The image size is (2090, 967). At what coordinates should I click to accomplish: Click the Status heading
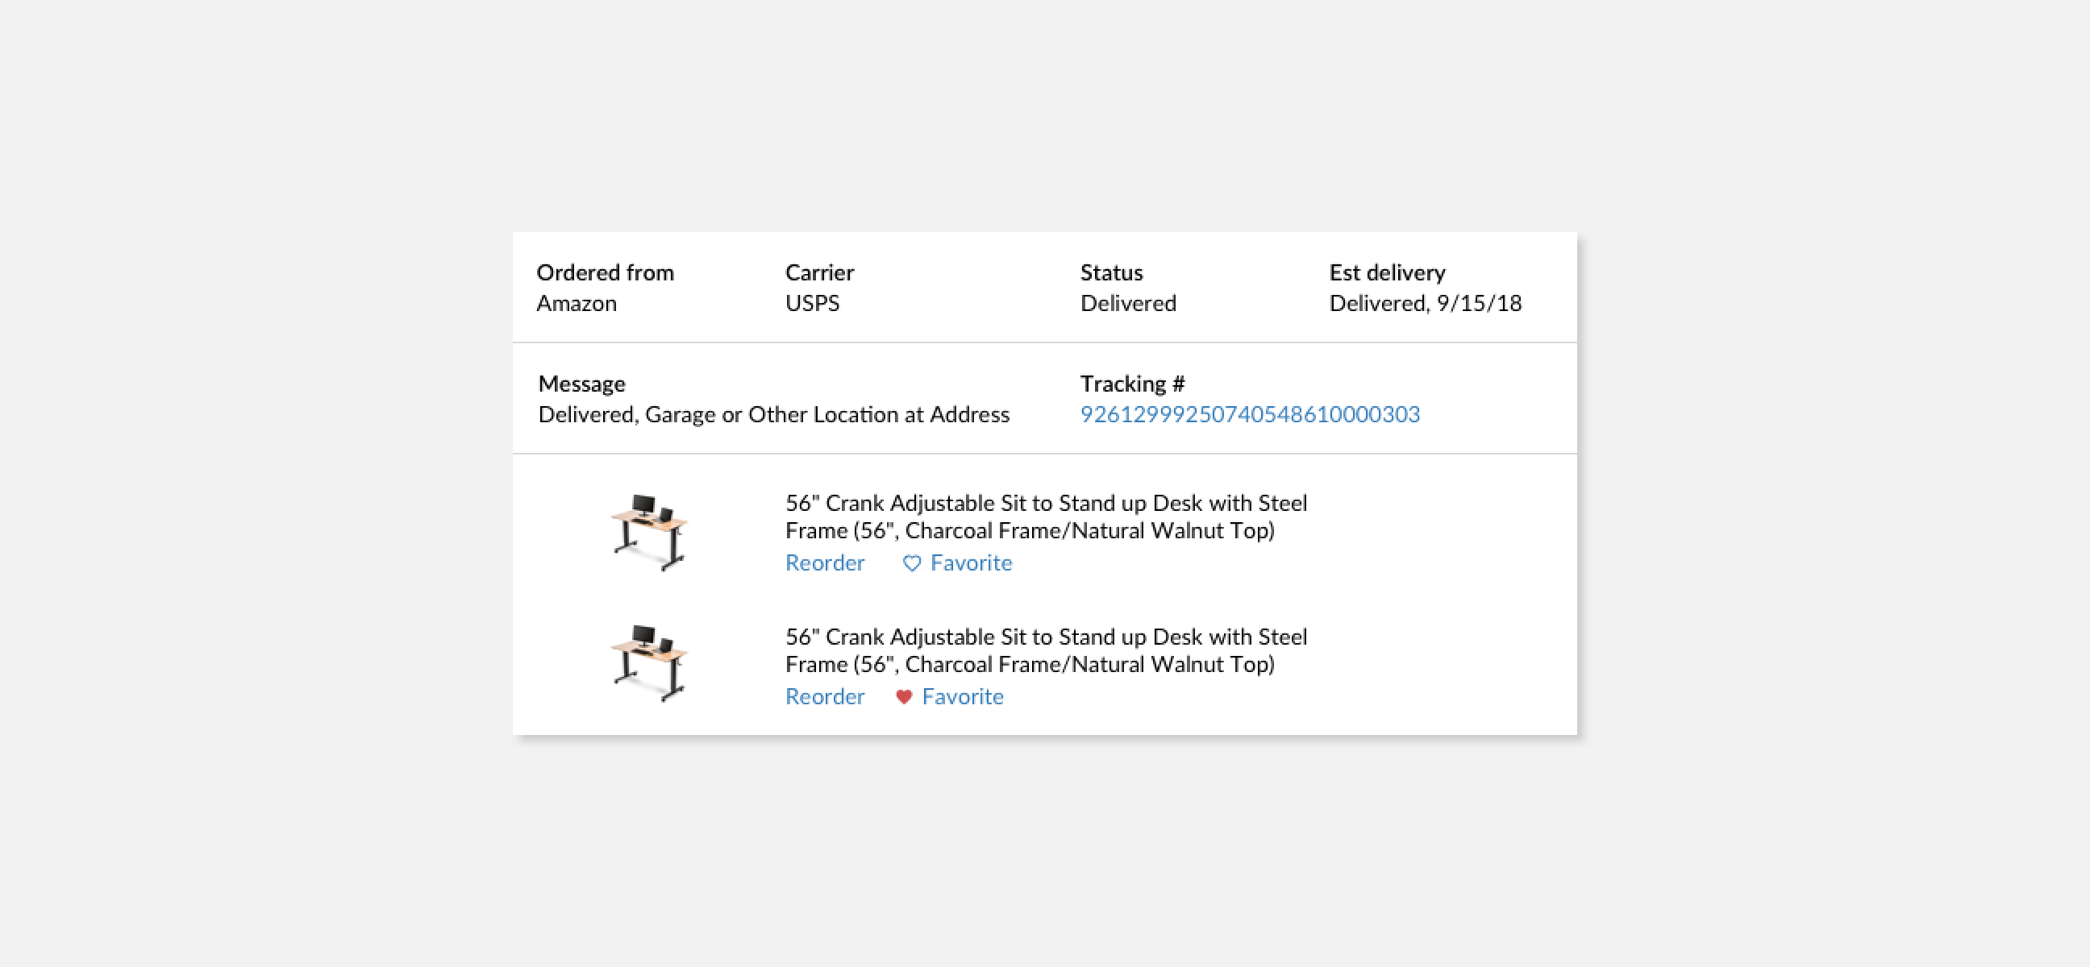(1111, 272)
